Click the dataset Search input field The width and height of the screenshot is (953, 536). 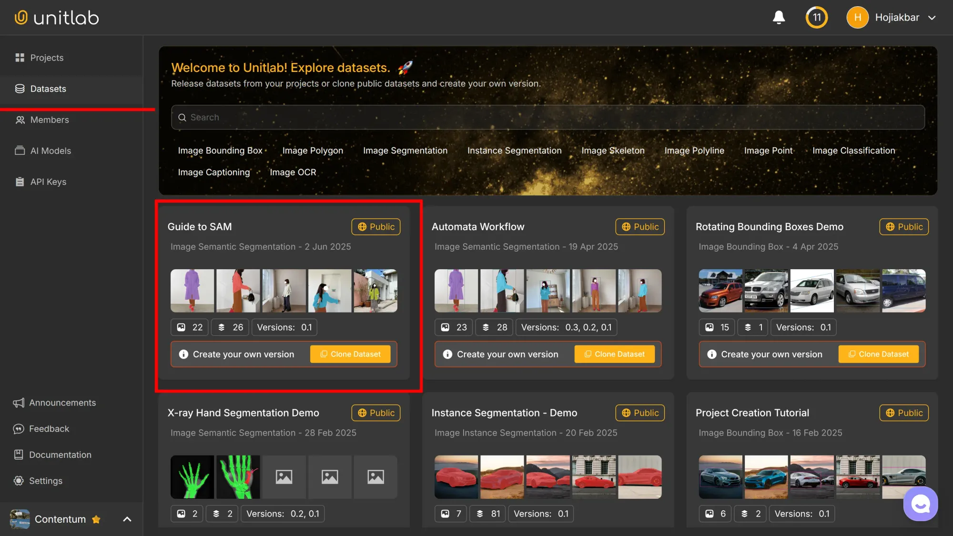click(x=548, y=117)
